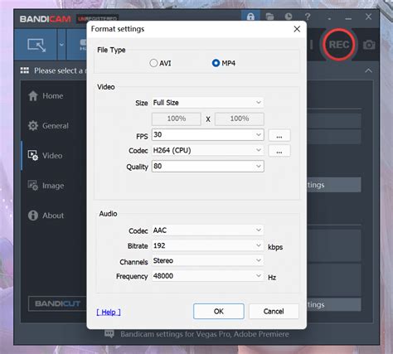Click the BANDICUT button
Viewport: 393px width, 354px height.
(x=57, y=303)
